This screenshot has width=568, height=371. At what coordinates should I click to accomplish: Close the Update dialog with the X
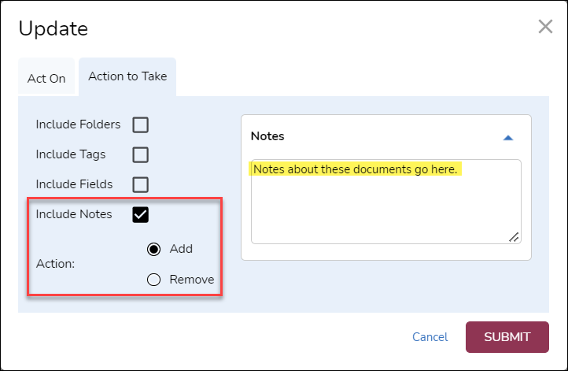(x=545, y=27)
